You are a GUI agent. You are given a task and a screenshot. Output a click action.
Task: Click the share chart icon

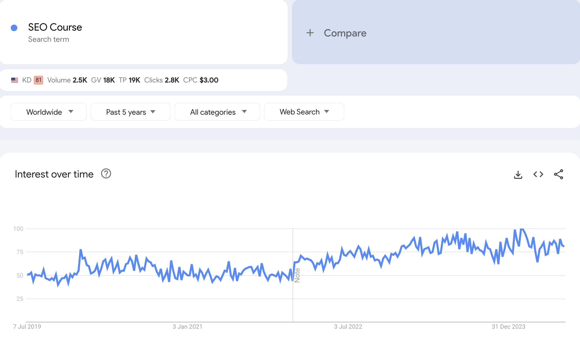pos(558,174)
